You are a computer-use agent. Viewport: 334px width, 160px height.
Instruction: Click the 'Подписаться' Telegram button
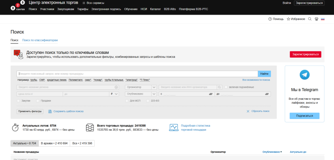[x=304, y=116]
